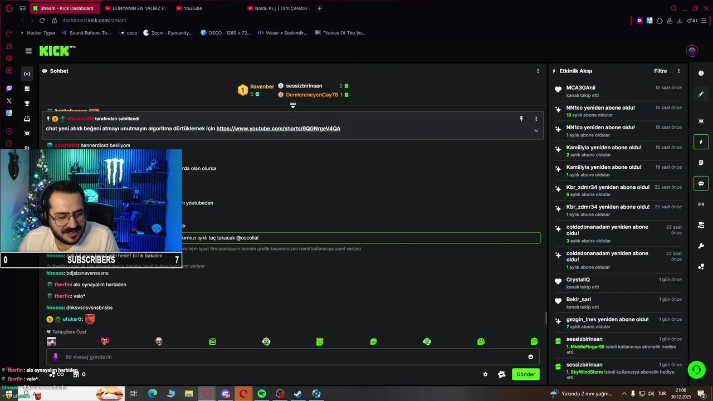The image size is (713, 401).
Task: Open Opera AI button
Action: point(692,21)
